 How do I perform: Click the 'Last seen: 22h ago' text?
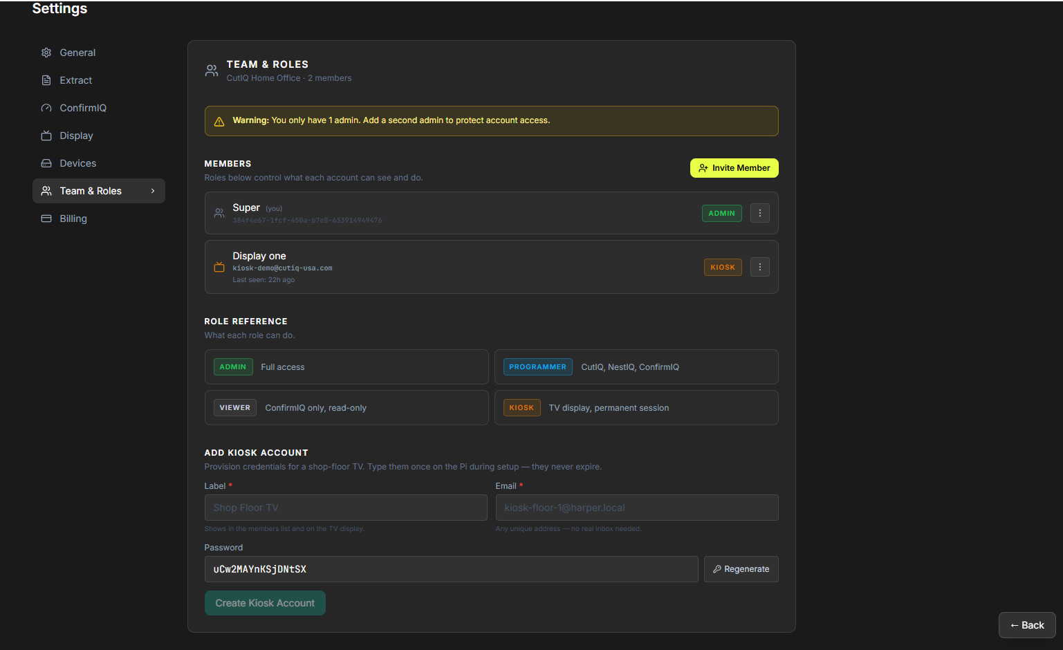click(264, 280)
